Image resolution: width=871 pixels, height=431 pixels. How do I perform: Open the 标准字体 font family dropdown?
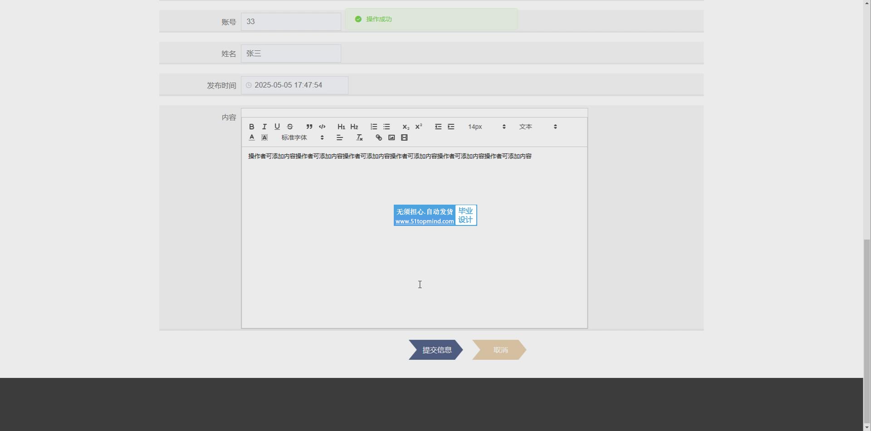click(x=302, y=138)
